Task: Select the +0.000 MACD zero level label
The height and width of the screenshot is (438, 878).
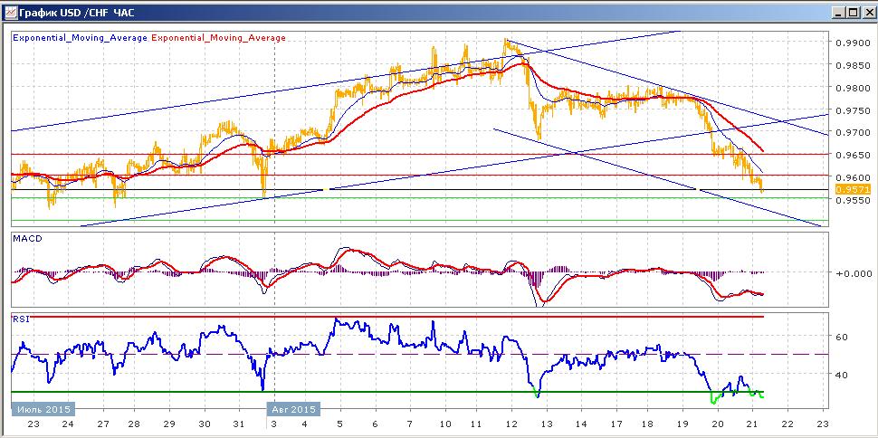Action: click(x=853, y=273)
